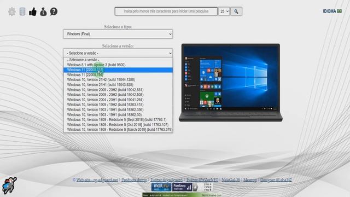Open the Designer @Leha342 link

click(x=276, y=180)
